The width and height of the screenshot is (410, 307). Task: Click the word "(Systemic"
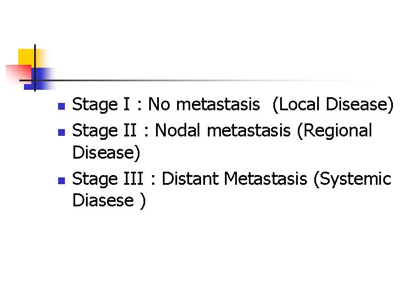(x=352, y=180)
